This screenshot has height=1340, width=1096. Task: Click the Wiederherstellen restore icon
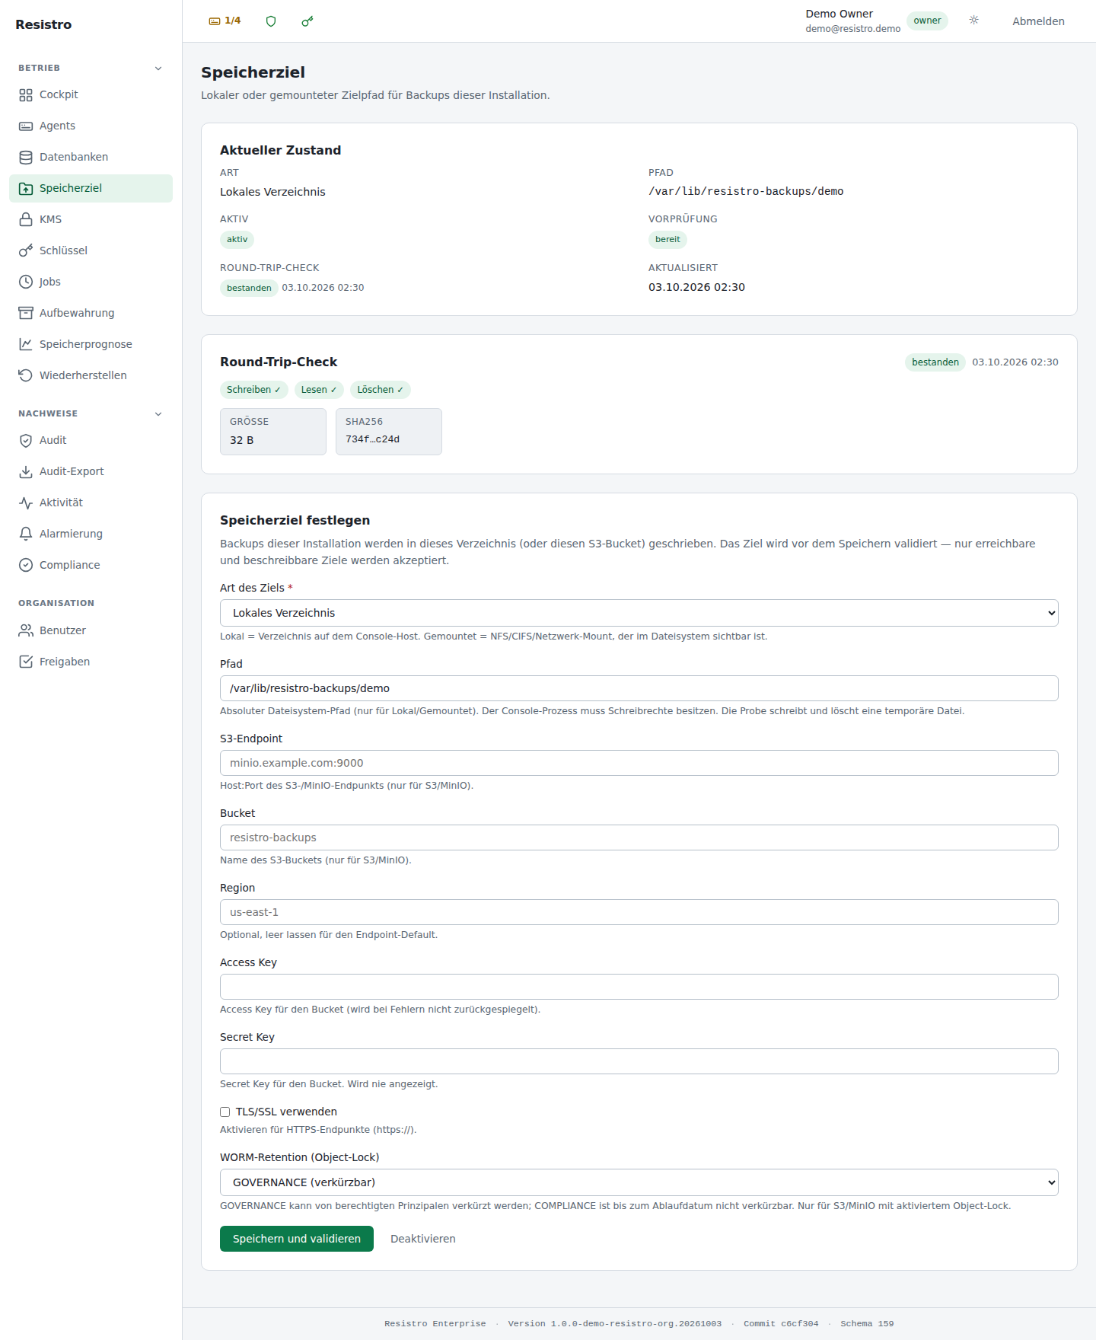click(x=26, y=376)
